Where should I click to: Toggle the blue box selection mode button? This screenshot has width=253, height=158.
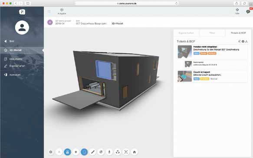(x=84, y=152)
